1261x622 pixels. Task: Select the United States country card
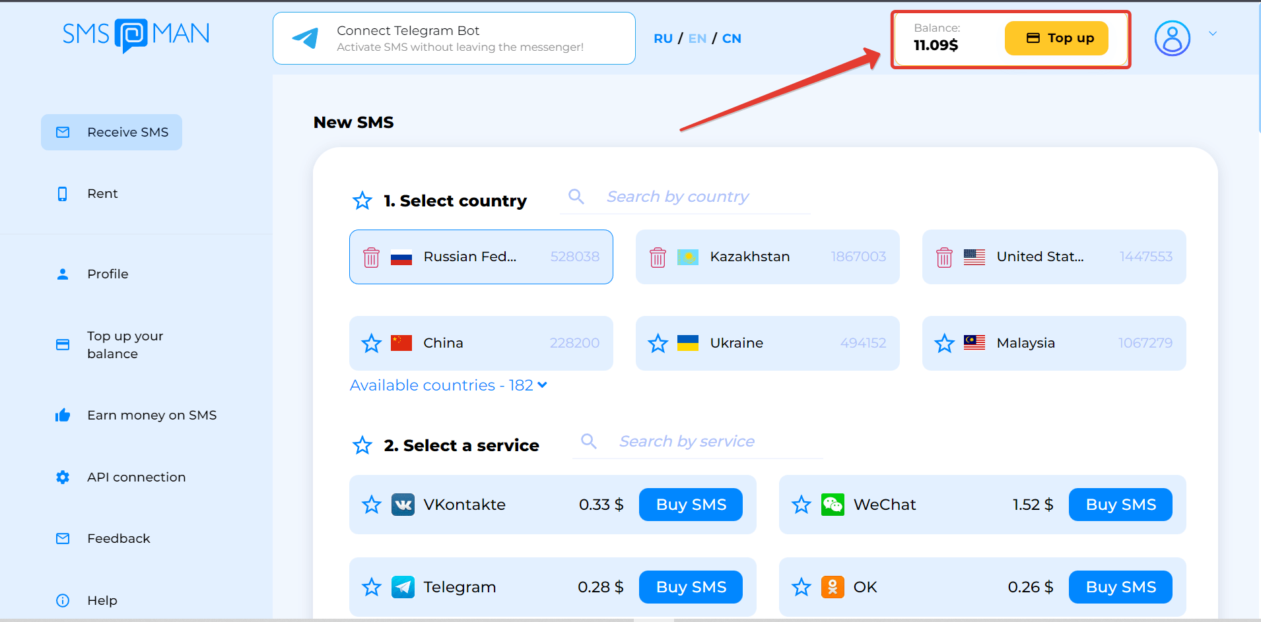point(1054,257)
